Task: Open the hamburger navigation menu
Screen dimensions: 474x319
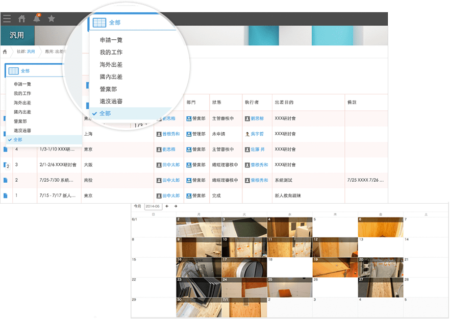Action: coord(7,19)
